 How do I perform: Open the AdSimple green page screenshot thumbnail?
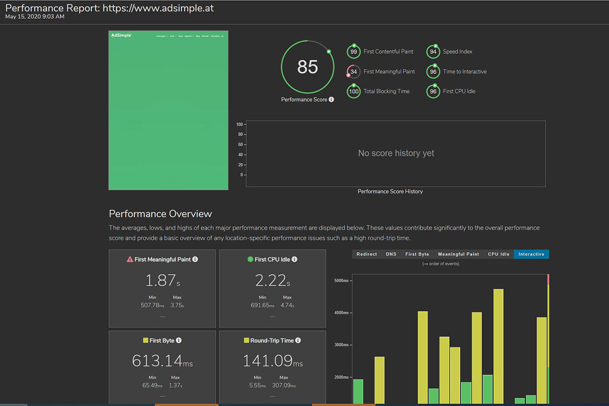[x=168, y=110]
